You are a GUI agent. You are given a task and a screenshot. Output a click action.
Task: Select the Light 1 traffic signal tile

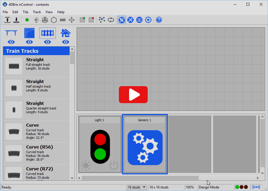point(100,144)
